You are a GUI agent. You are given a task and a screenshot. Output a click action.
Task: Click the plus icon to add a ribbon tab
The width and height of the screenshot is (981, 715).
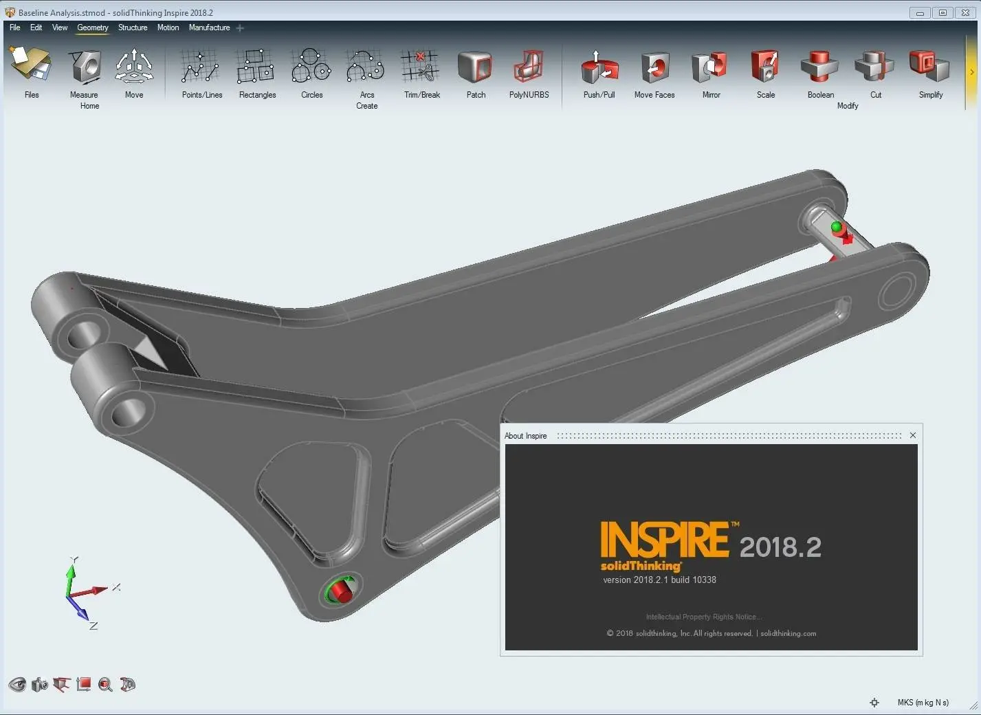tap(240, 28)
